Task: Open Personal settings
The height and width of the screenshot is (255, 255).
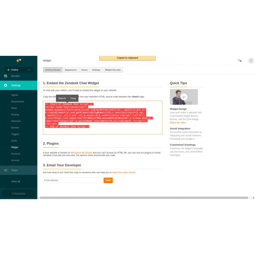Action: (16, 154)
